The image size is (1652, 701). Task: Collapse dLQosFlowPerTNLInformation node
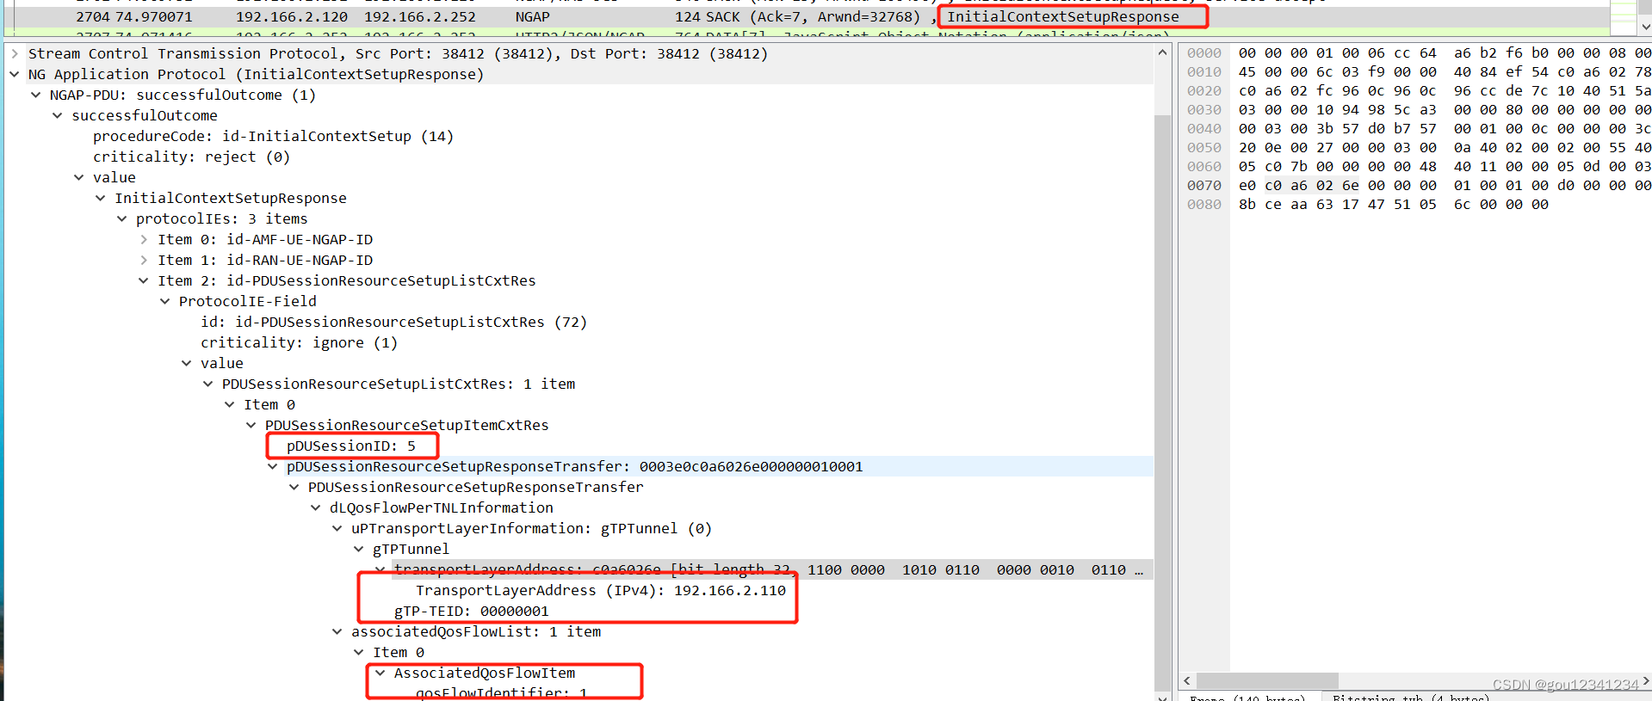coord(316,507)
